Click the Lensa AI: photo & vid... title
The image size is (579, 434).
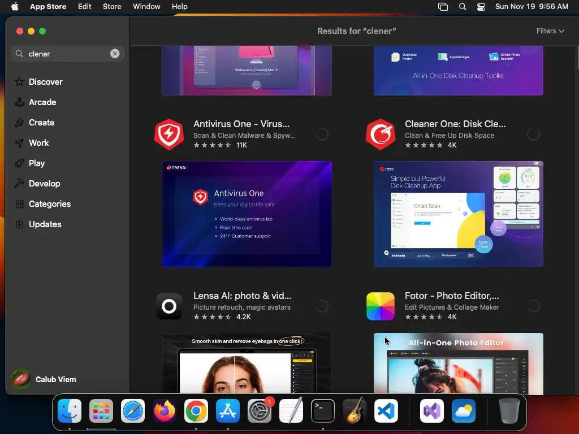[x=242, y=295]
